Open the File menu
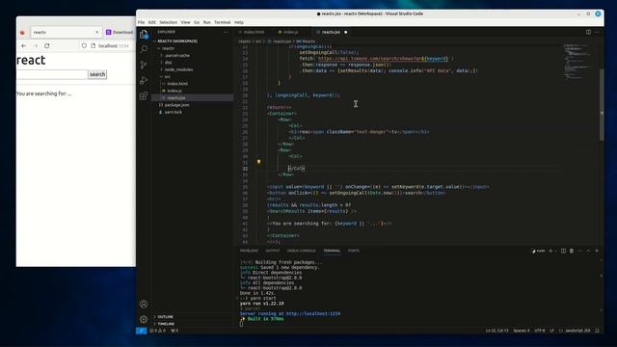 pyautogui.click(x=141, y=22)
